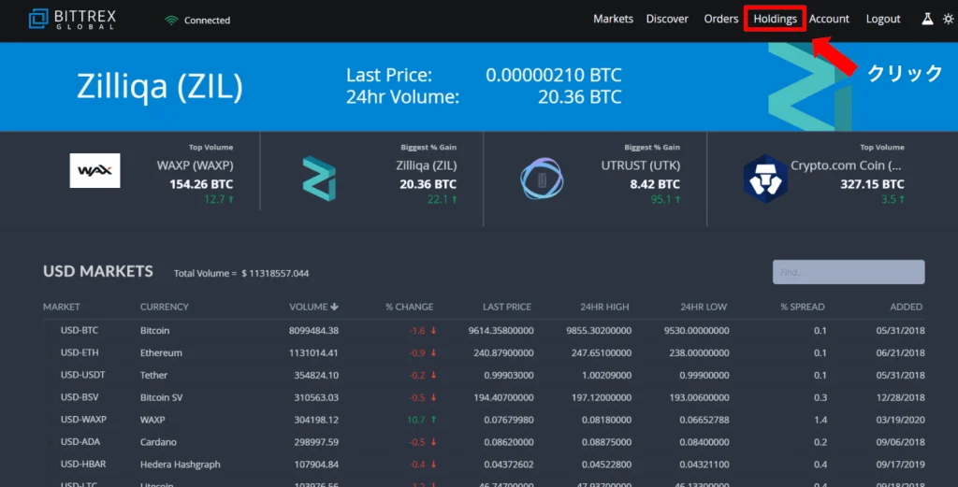Viewport: 958px width, 487px height.
Task: Open the USD-BSV market
Action: tap(79, 397)
